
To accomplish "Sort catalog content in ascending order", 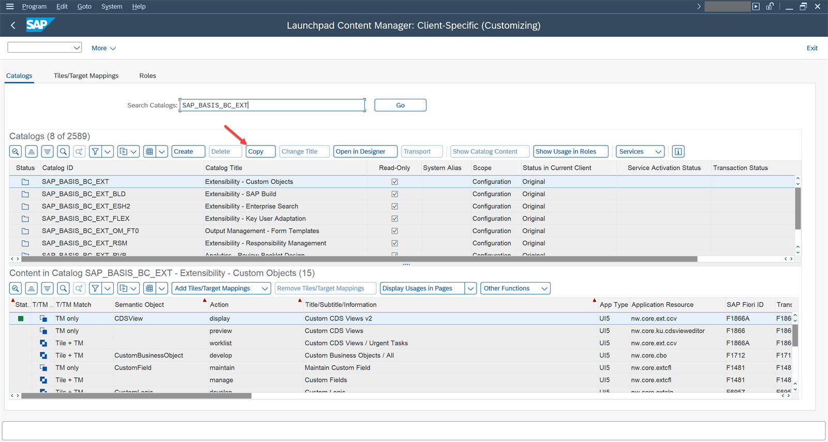I will coord(32,288).
